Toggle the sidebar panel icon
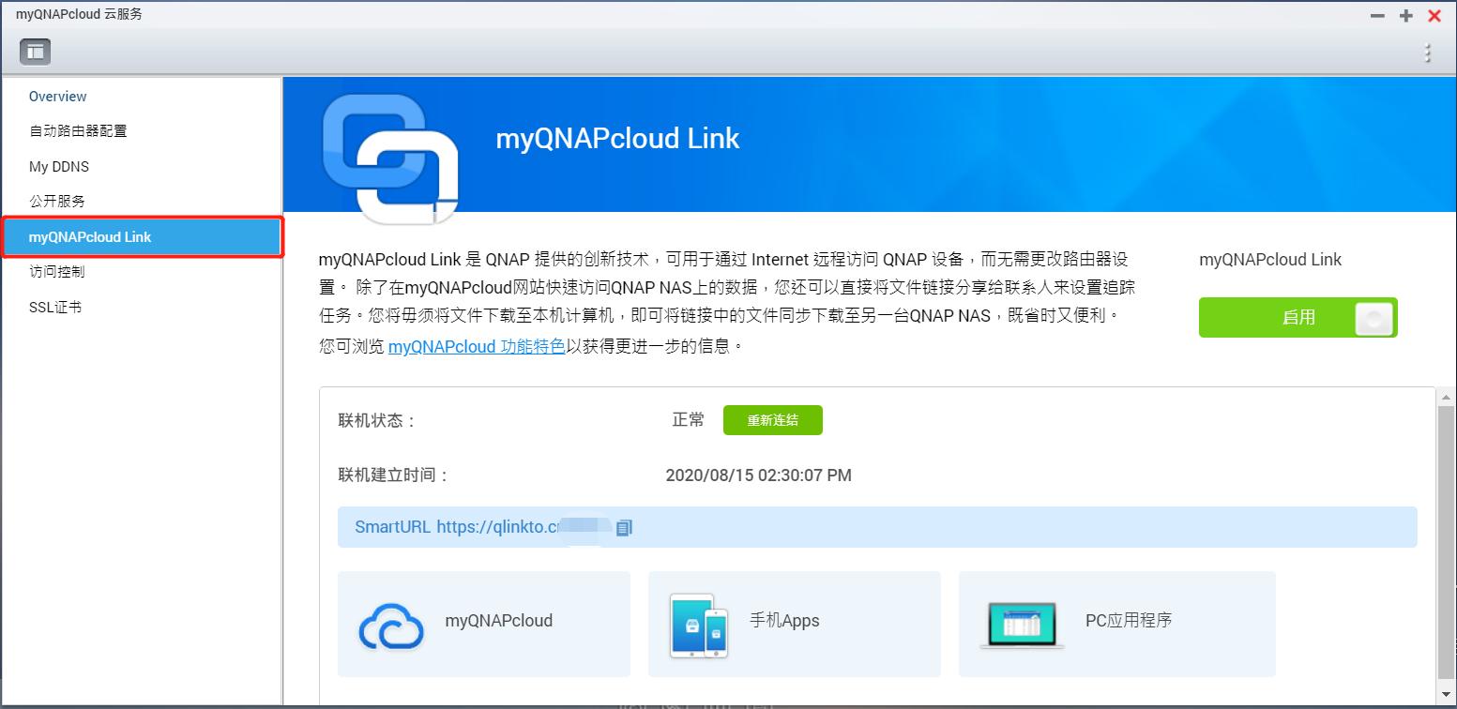 35,52
